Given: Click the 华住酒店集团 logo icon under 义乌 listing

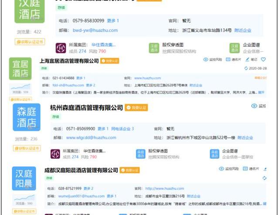Looking at the screenshot, I should pos(61,48).
